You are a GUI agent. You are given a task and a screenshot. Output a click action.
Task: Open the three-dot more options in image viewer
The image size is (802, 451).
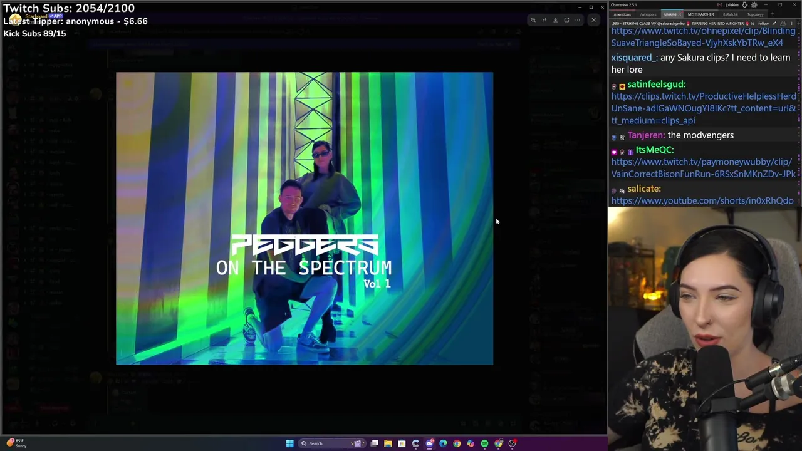point(578,20)
